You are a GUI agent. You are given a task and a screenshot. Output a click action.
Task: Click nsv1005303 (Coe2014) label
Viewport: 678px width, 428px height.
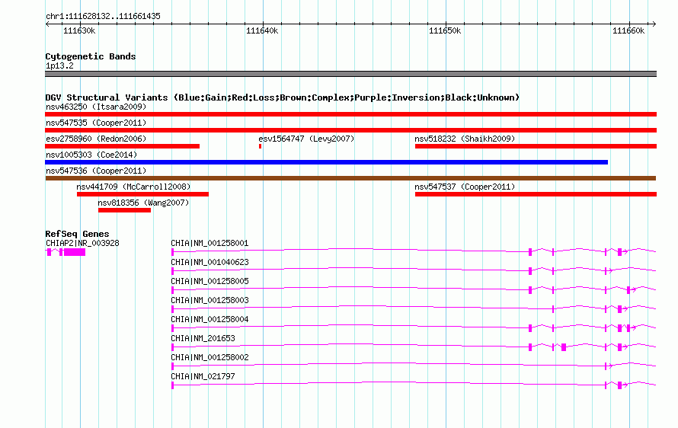91,155
